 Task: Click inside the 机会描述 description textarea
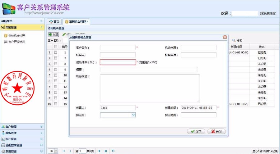(x=150, y=88)
